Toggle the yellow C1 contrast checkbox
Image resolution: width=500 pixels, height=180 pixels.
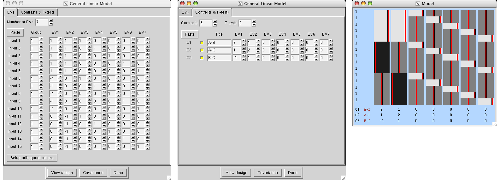pyautogui.click(x=202, y=43)
